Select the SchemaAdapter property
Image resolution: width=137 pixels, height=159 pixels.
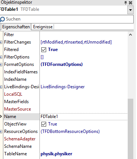click(20, 139)
